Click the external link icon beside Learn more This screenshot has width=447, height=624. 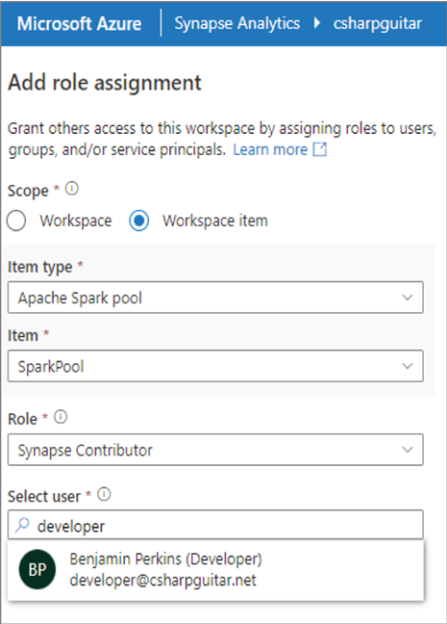(320, 149)
